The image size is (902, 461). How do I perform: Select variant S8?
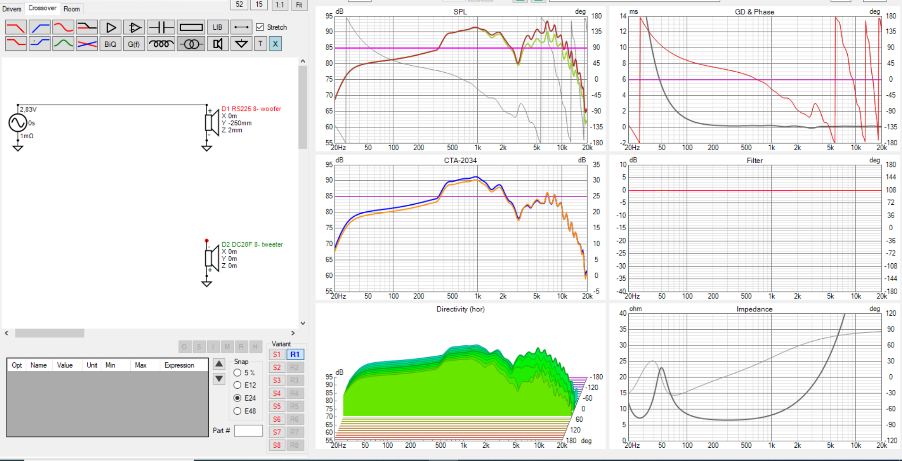277,445
